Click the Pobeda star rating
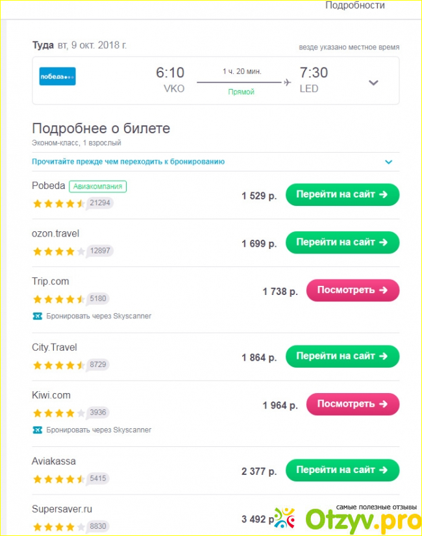 [58, 203]
